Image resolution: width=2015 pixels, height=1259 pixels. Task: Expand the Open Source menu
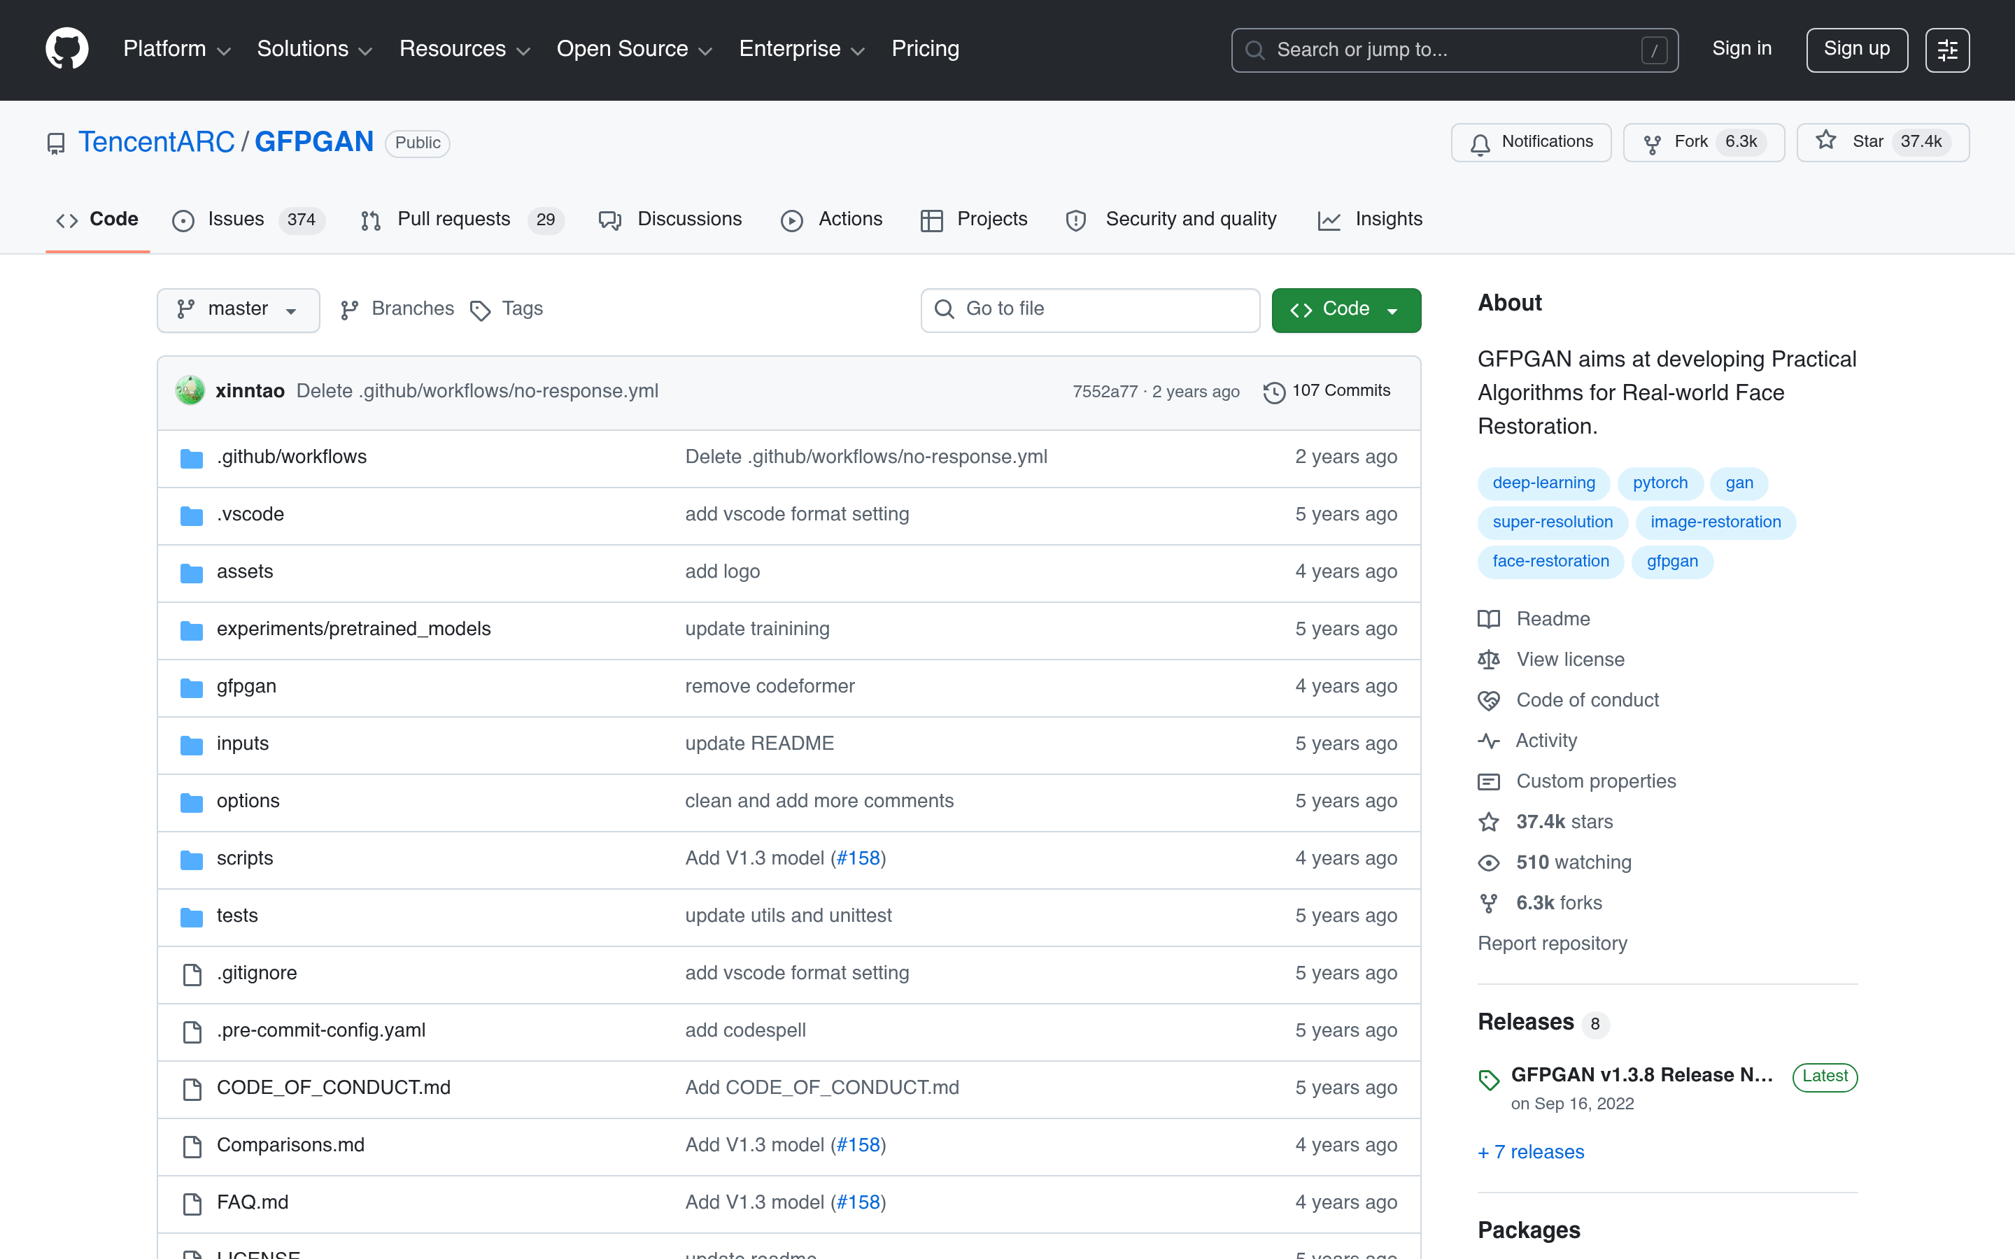point(635,49)
